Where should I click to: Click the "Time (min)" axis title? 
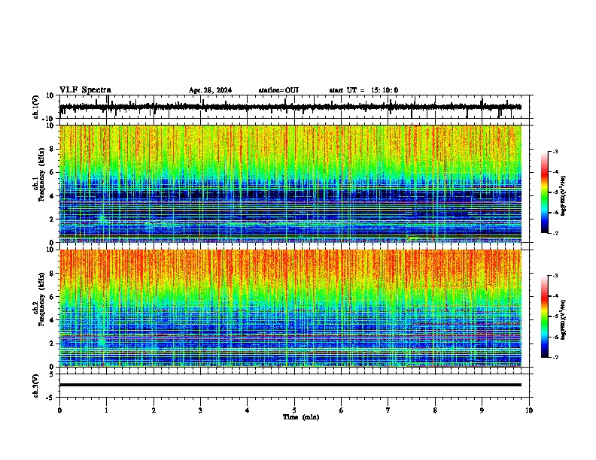[x=301, y=417]
